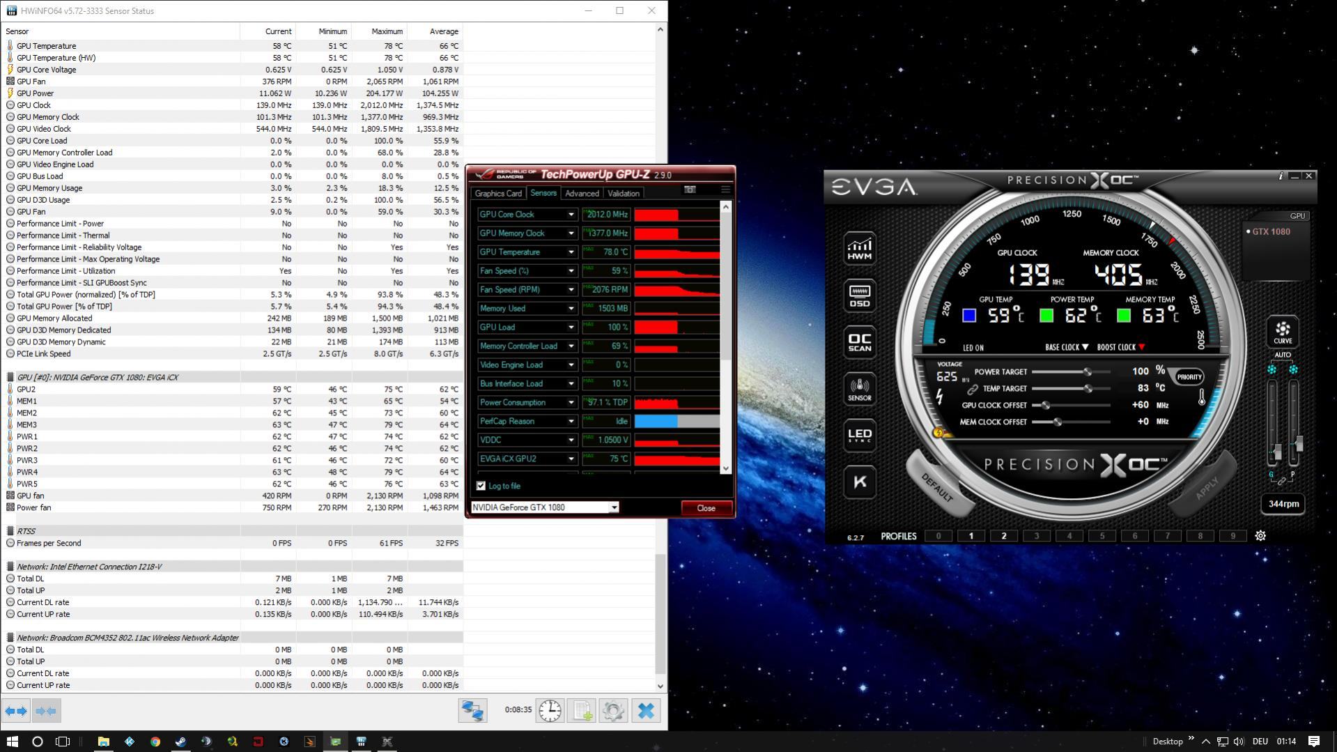This screenshot has width=1337, height=752.
Task: Open the GPU-Z hamburger menu
Action: pyautogui.click(x=725, y=190)
